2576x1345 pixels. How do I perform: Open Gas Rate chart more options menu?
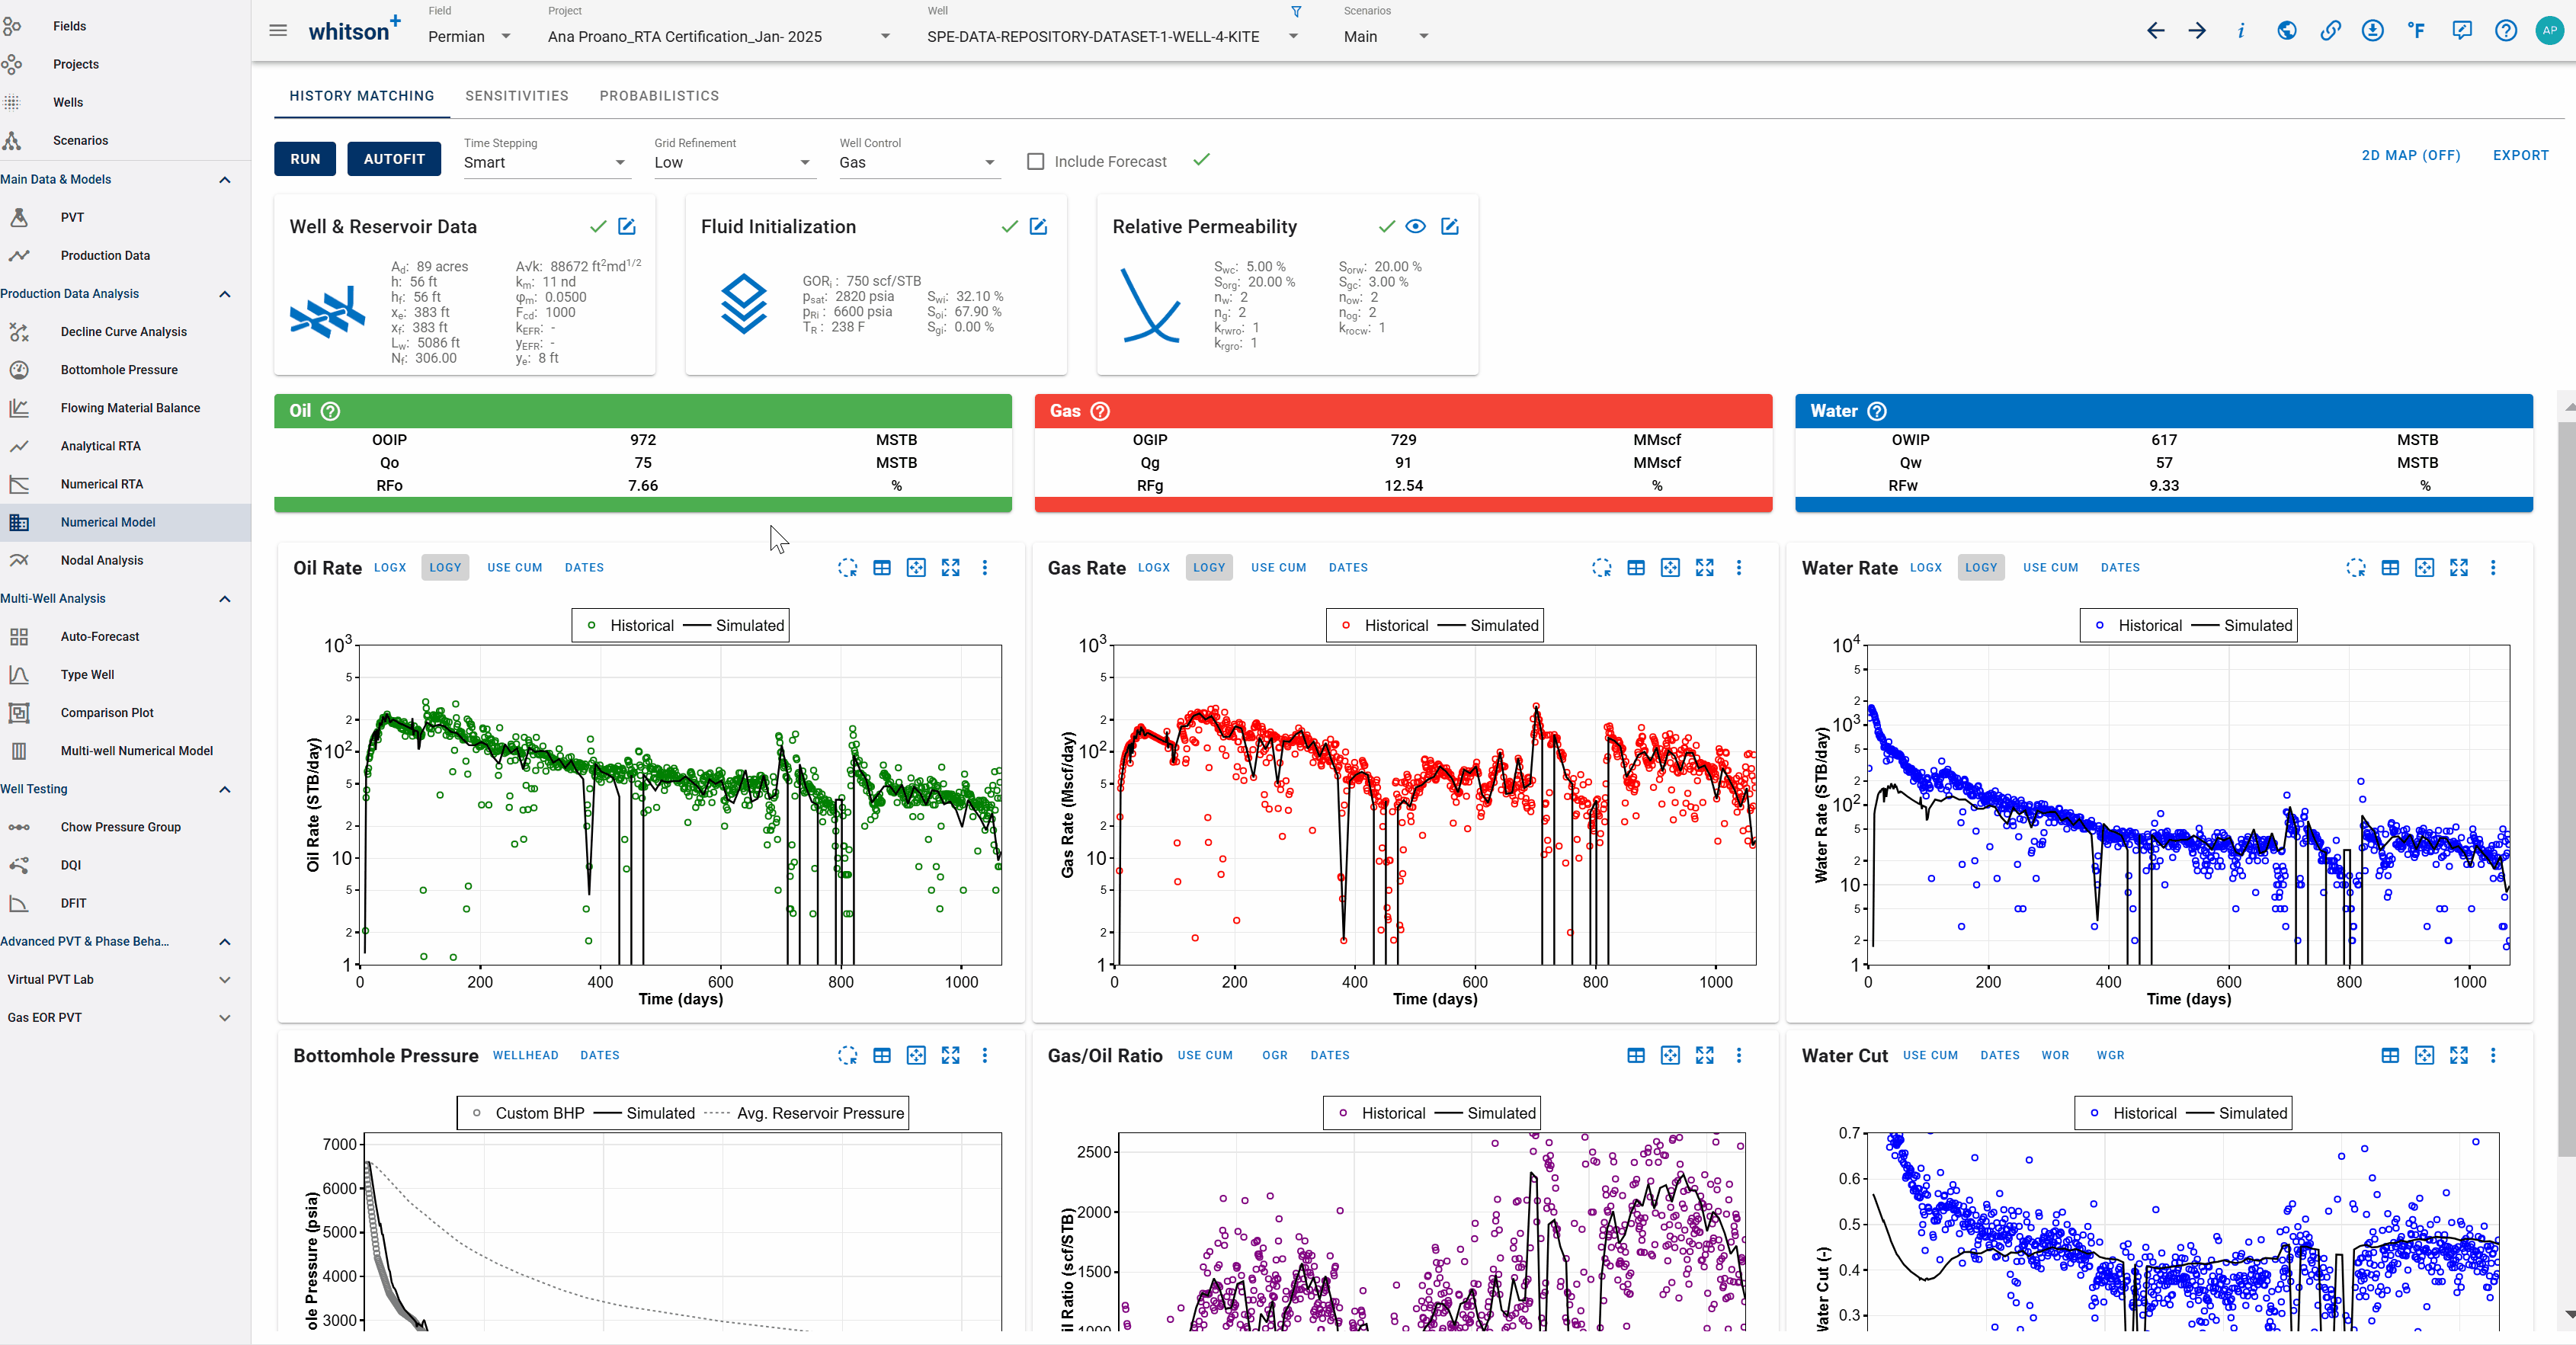(x=1739, y=568)
